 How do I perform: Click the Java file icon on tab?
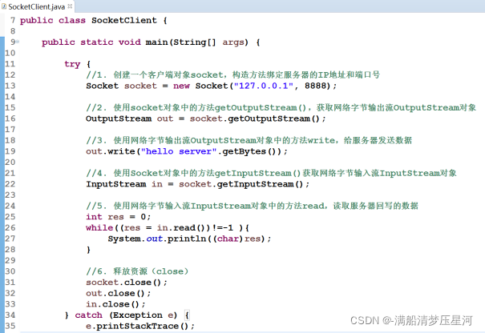(4, 6)
